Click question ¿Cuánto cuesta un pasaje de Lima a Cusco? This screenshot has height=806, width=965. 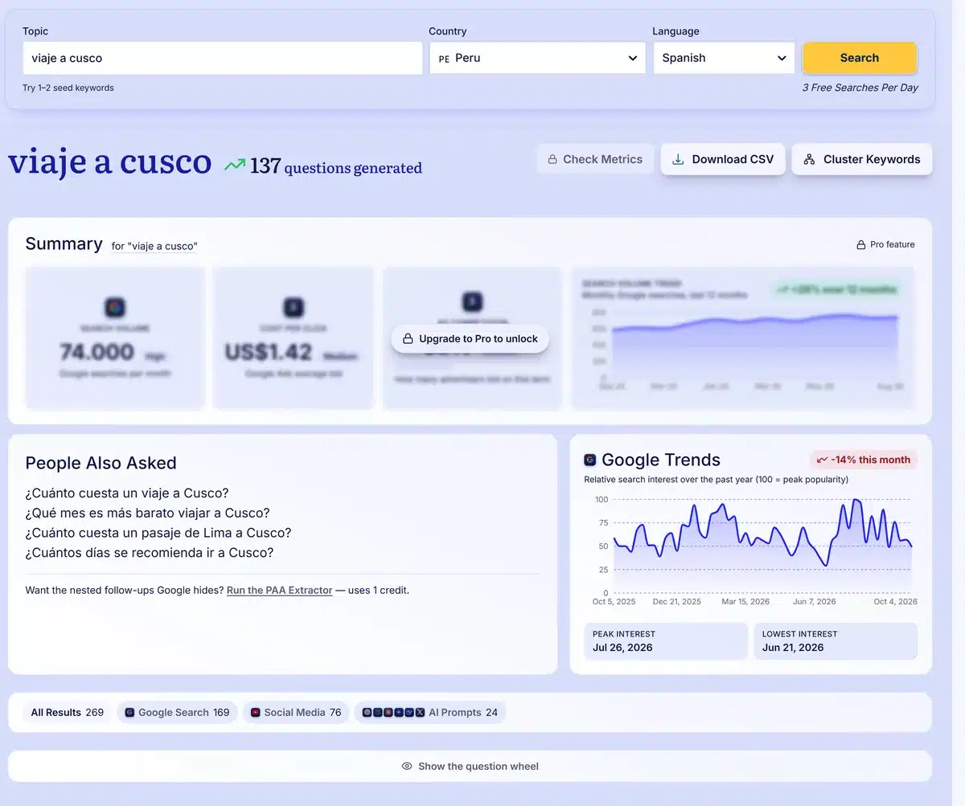coord(158,533)
